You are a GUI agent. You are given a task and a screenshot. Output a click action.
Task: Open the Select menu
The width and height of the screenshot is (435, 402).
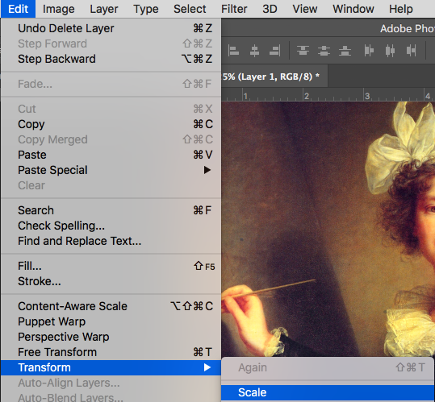[190, 9]
